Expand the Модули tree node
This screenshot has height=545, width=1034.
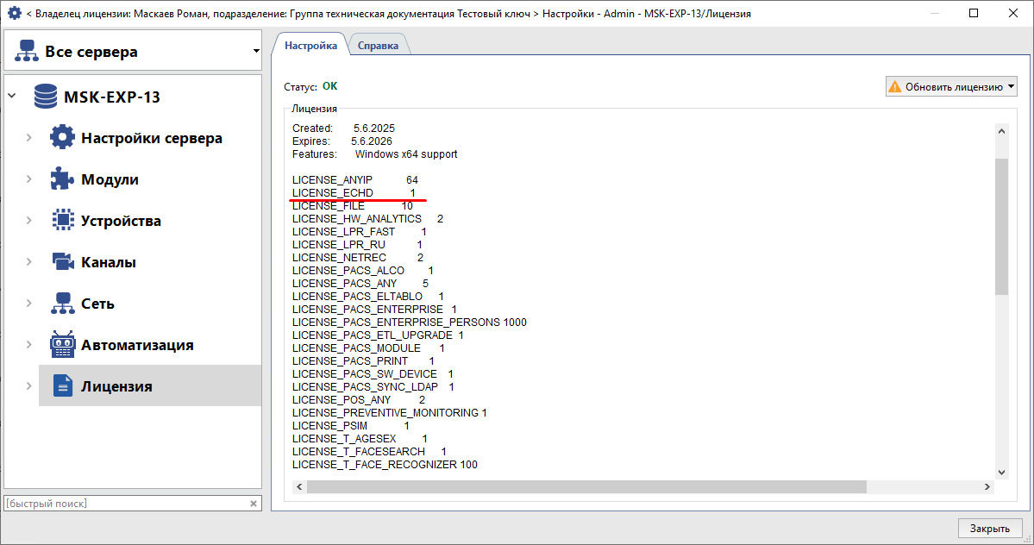29,179
